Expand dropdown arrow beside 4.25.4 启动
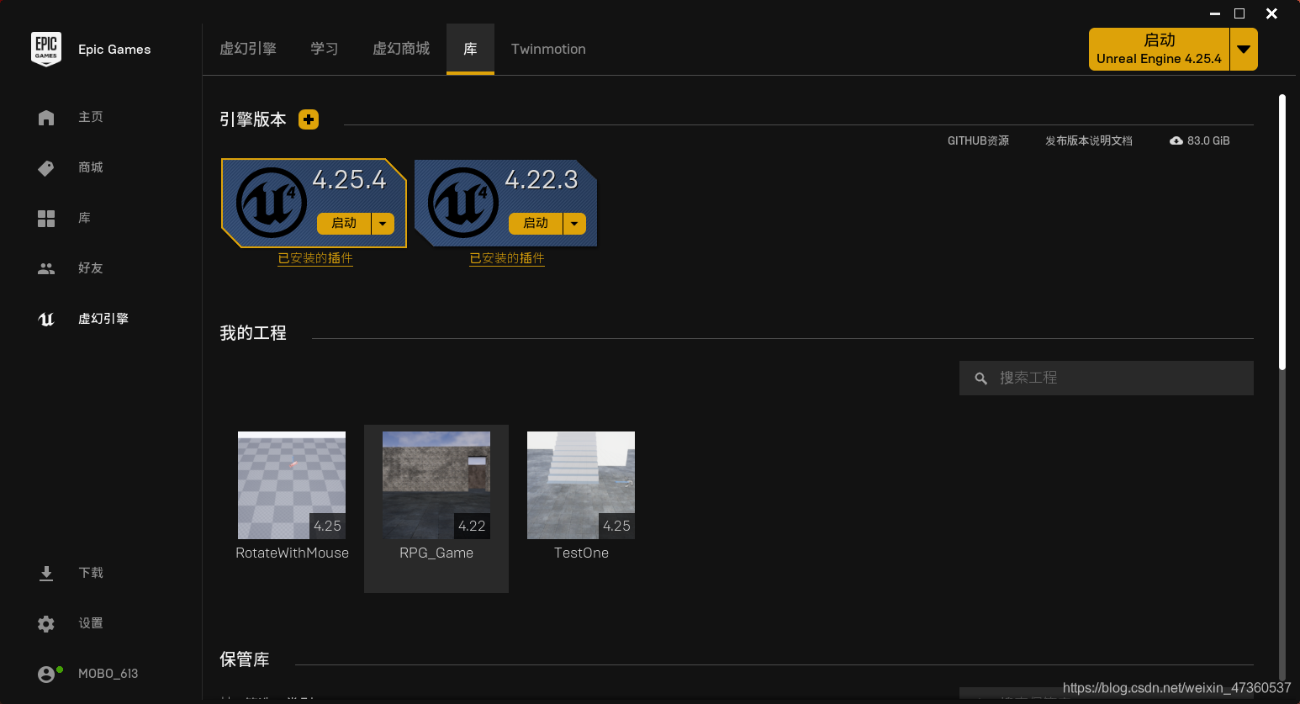Viewport: 1300px width, 704px height. point(383,223)
